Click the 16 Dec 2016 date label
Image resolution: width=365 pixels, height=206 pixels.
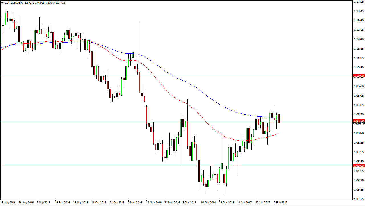pos(208,203)
